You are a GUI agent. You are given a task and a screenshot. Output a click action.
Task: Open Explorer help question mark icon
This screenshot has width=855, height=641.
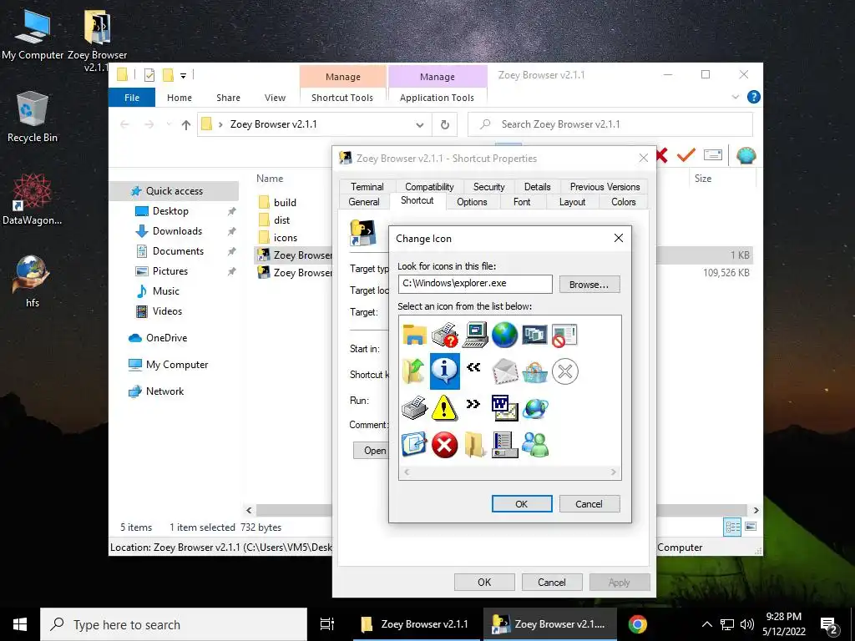point(754,97)
